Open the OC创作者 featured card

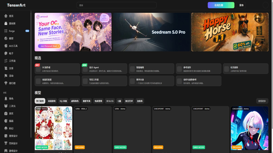point(57,69)
